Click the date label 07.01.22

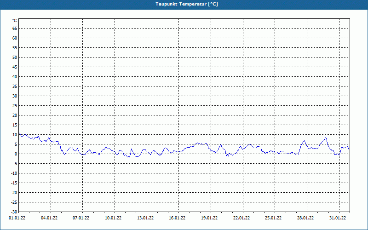coord(81,218)
